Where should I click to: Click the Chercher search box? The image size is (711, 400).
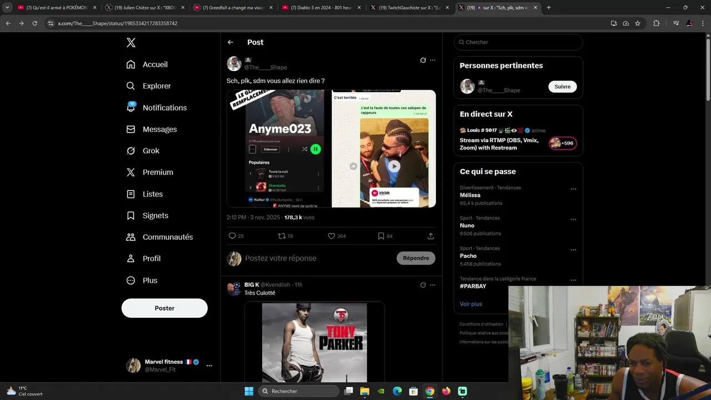518,42
